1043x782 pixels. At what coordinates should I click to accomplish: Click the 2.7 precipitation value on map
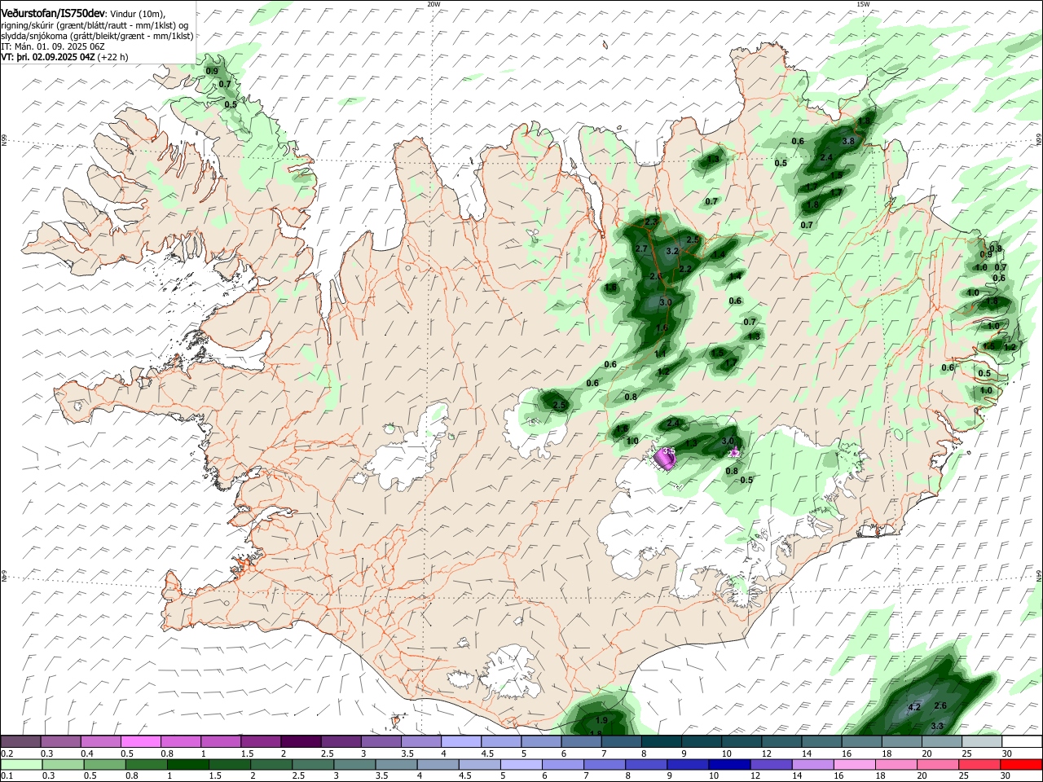point(641,248)
